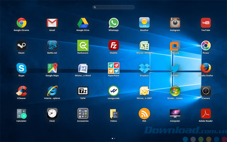Open Picasa

click(206, 45)
